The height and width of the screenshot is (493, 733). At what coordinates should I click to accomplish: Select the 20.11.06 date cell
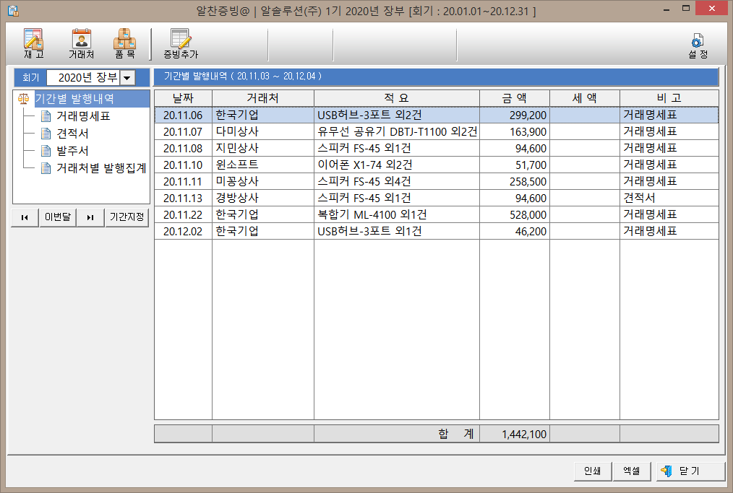(184, 115)
